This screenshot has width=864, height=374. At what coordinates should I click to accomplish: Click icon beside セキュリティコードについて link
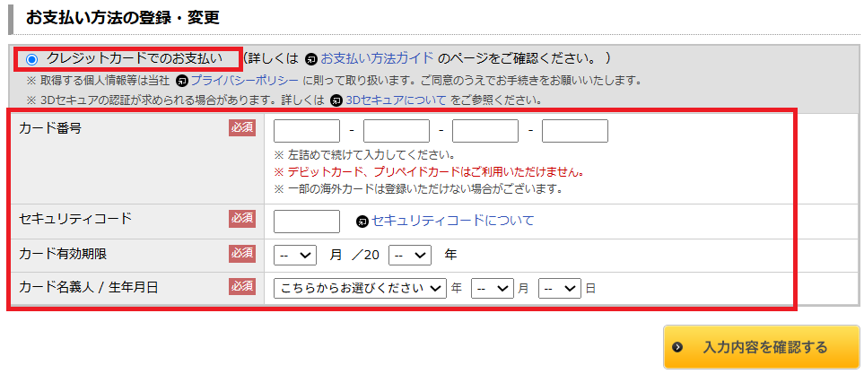362,221
